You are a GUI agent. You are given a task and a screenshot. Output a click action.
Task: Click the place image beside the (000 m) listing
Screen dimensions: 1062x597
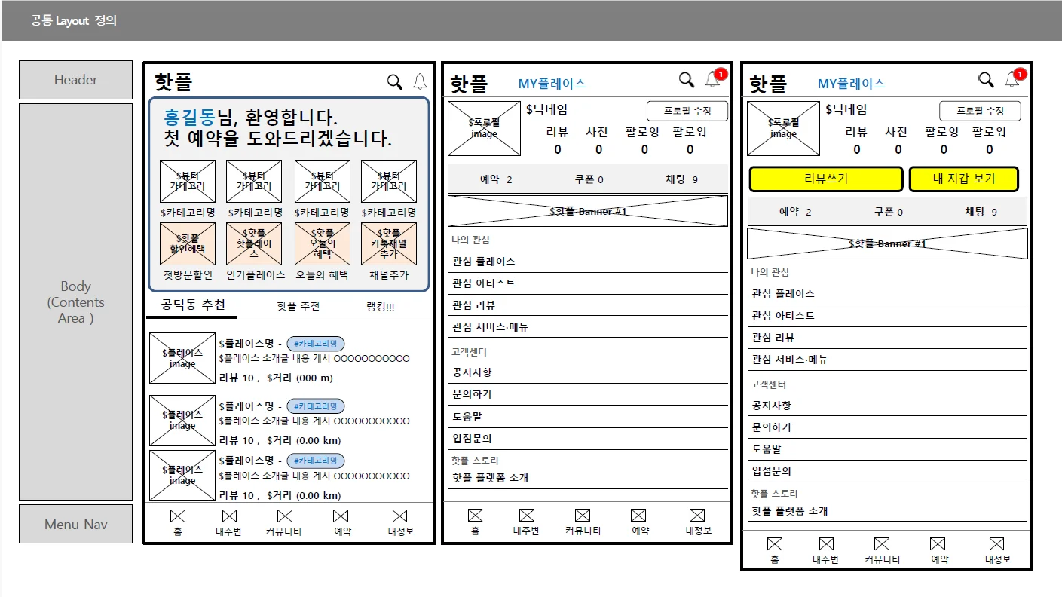pos(182,358)
